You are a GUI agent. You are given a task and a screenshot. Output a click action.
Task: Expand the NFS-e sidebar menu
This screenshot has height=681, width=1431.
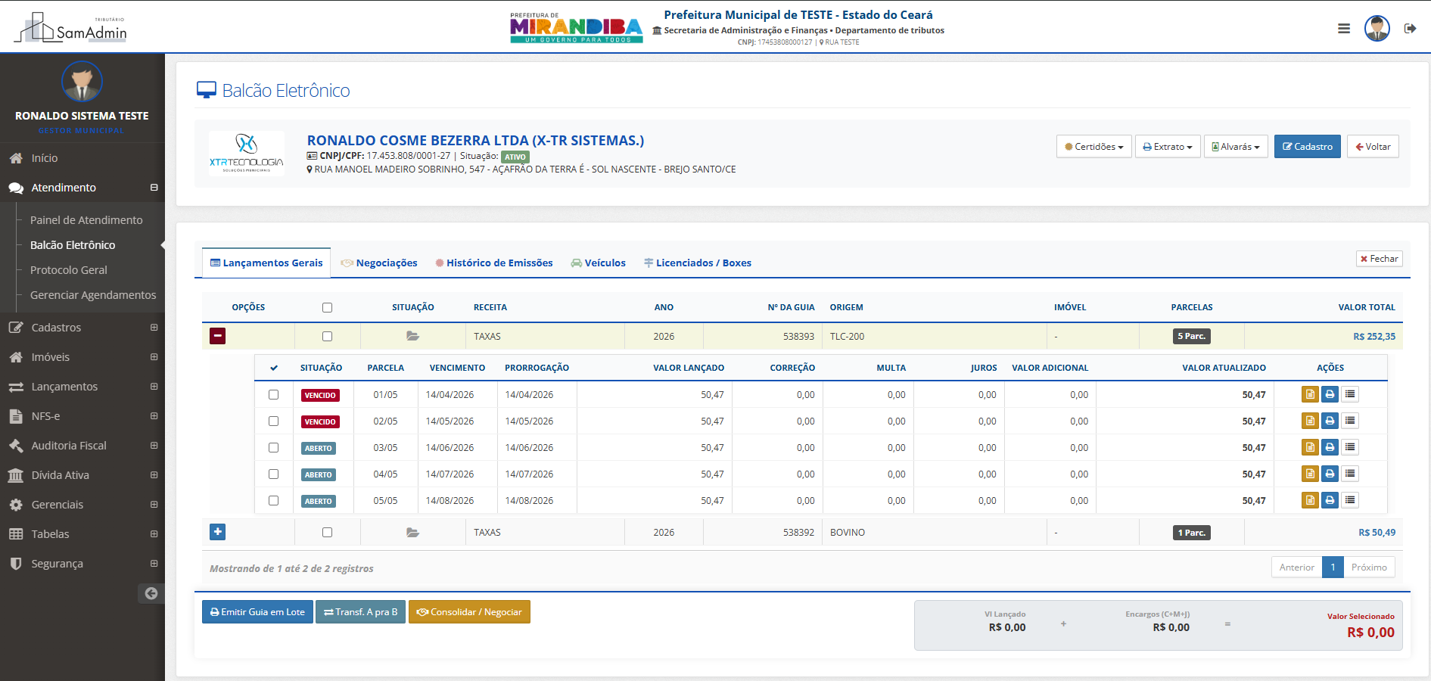click(x=82, y=416)
